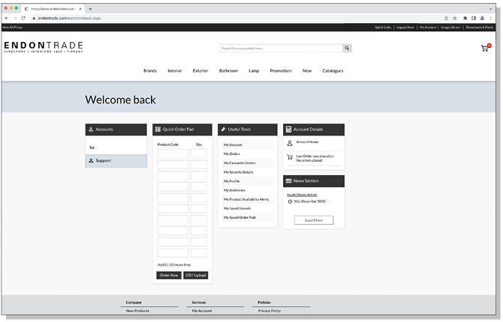
Task: Click the browser back arrow
Action: point(7,18)
